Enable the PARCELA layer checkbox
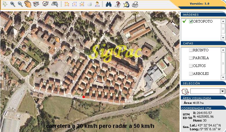Screen dimensions: 226x132 pos(191,58)
